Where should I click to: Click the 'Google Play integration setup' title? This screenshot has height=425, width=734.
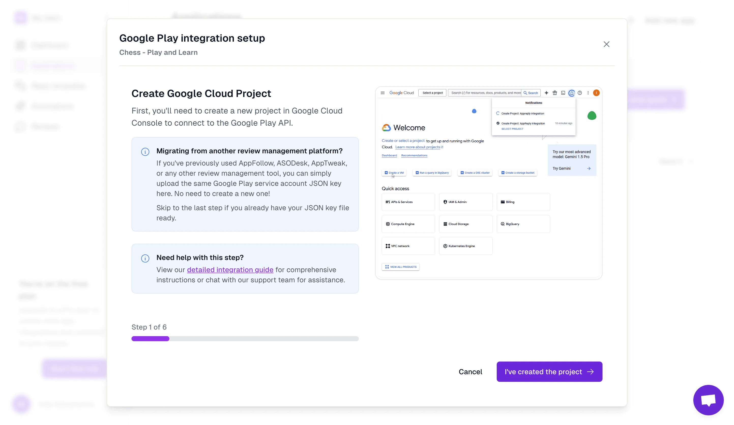pyautogui.click(x=192, y=38)
